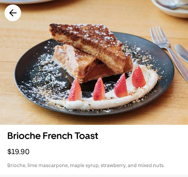Select the Brioche French Toast title
Image resolution: width=188 pixels, height=177 pixels.
(x=53, y=136)
